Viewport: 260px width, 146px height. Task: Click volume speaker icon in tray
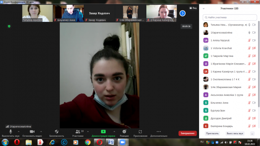click(226, 142)
